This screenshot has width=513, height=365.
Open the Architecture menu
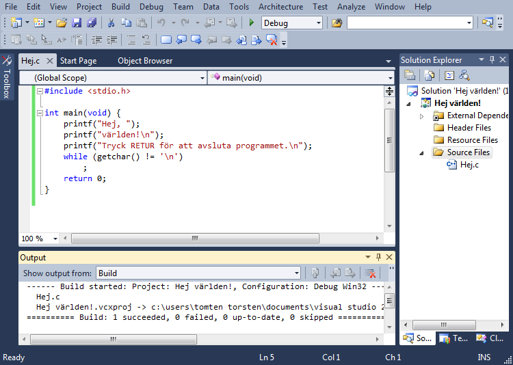point(280,7)
